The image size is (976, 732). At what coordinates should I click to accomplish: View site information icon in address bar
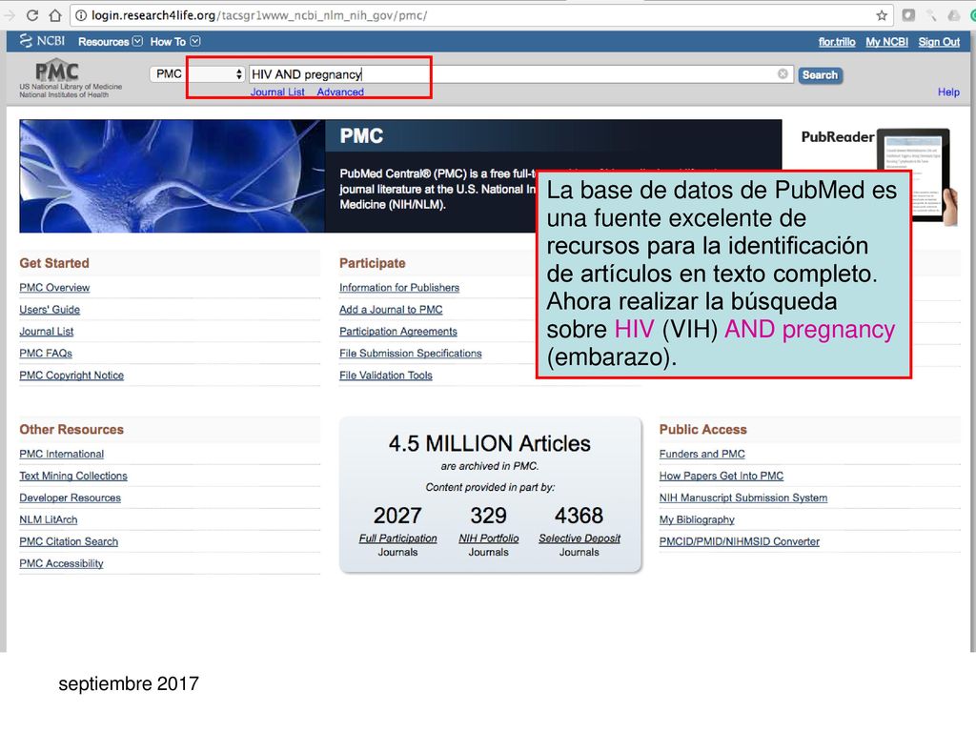tap(81, 15)
